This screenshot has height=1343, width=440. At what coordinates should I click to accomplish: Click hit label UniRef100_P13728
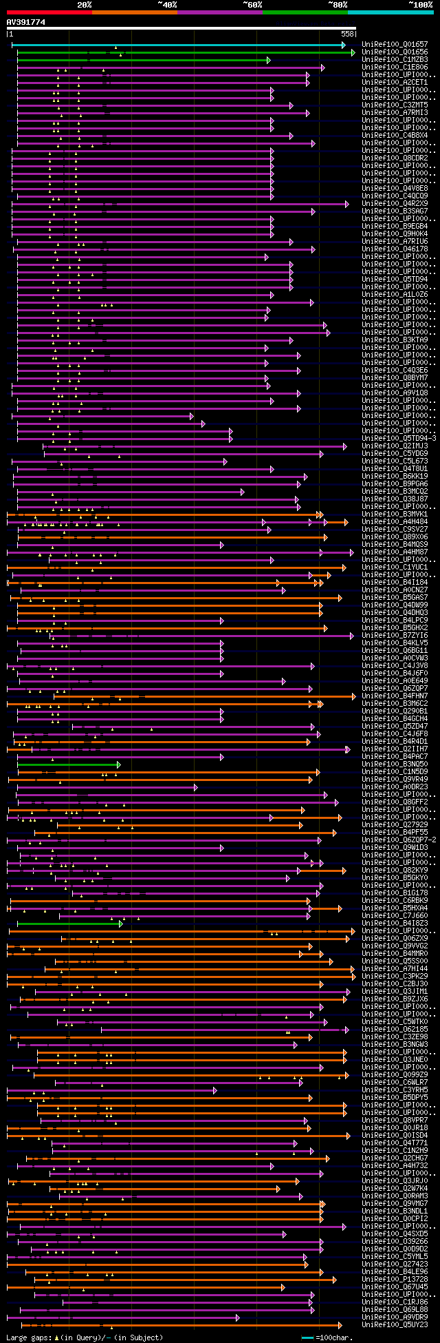click(x=395, y=1280)
